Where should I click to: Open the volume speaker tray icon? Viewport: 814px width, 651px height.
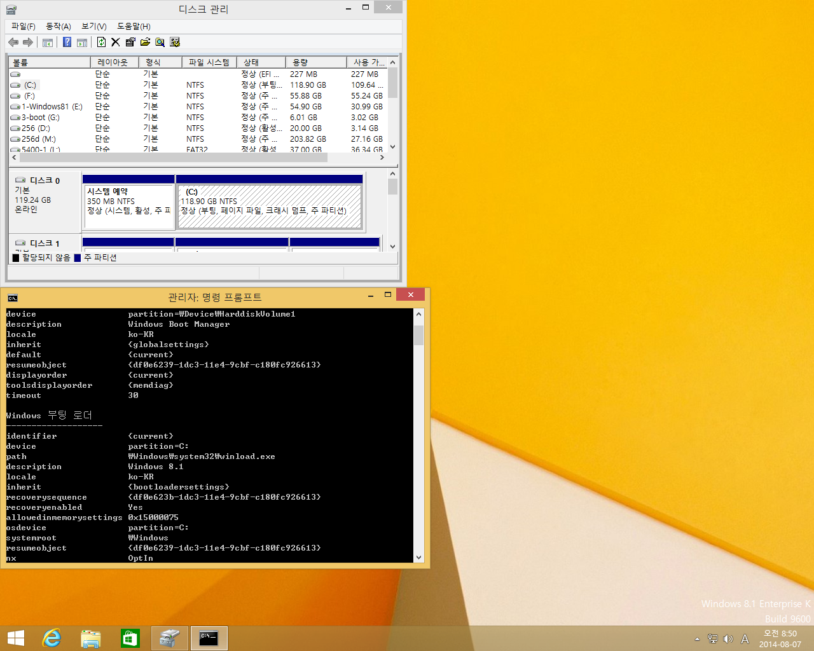coord(728,639)
